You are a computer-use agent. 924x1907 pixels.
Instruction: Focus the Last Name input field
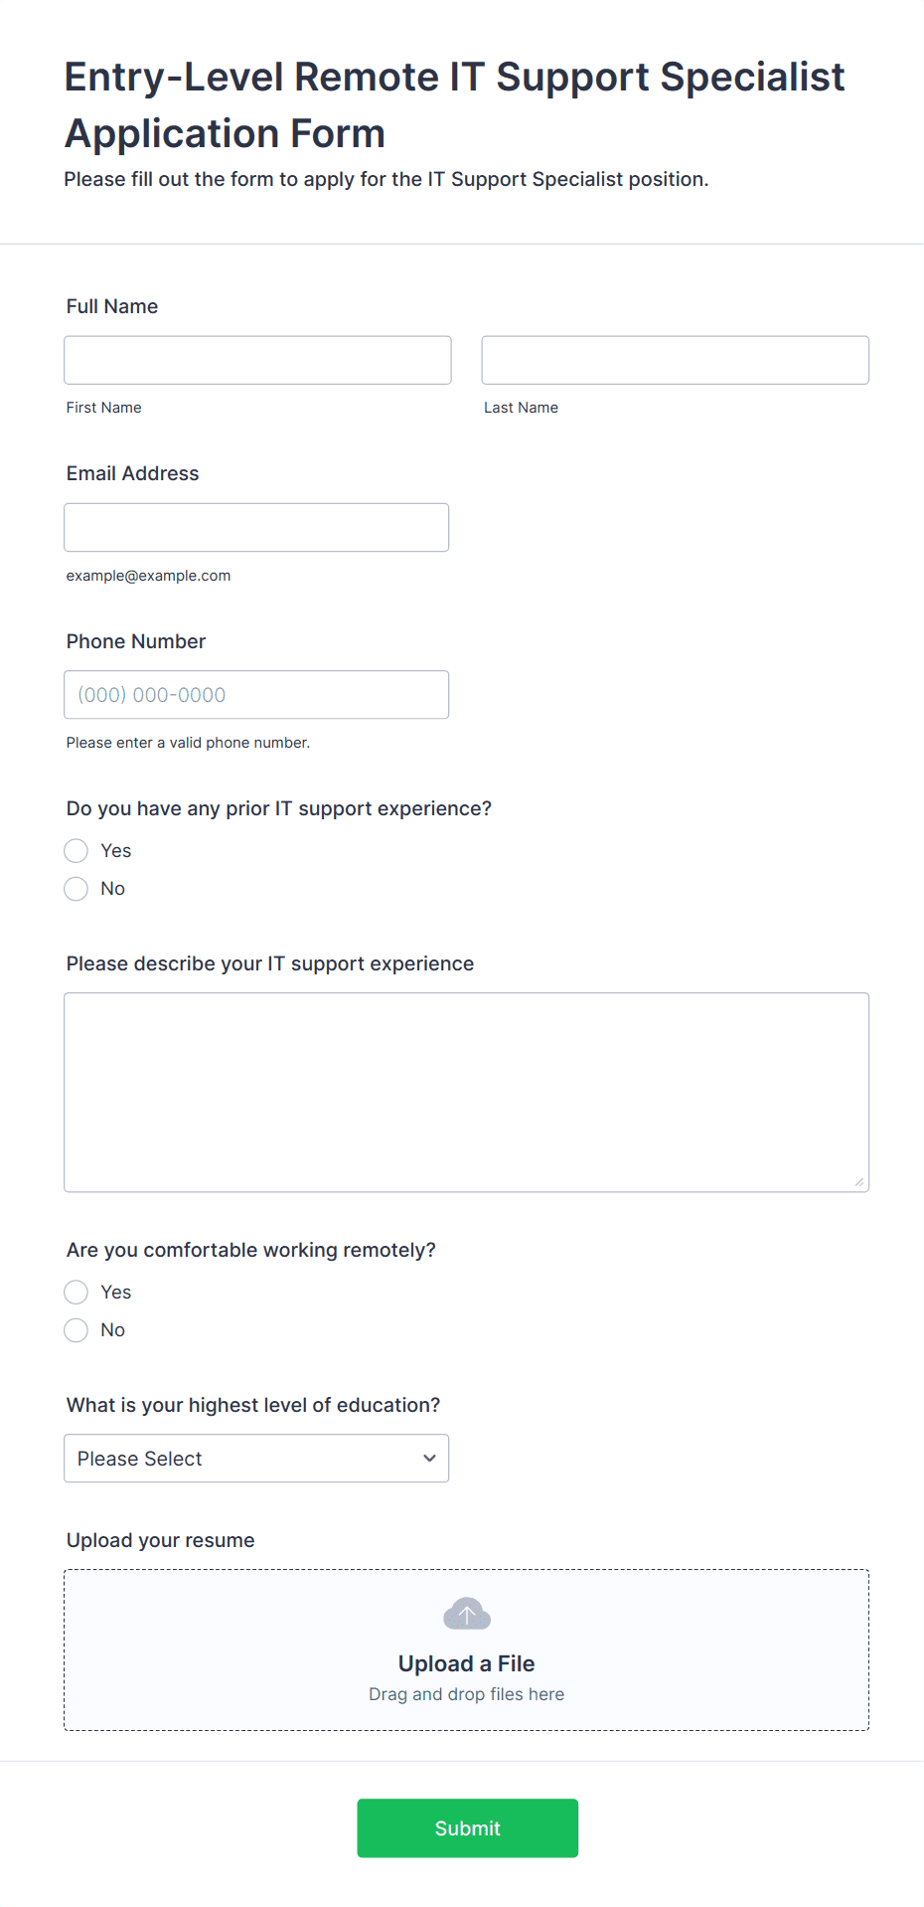point(676,360)
